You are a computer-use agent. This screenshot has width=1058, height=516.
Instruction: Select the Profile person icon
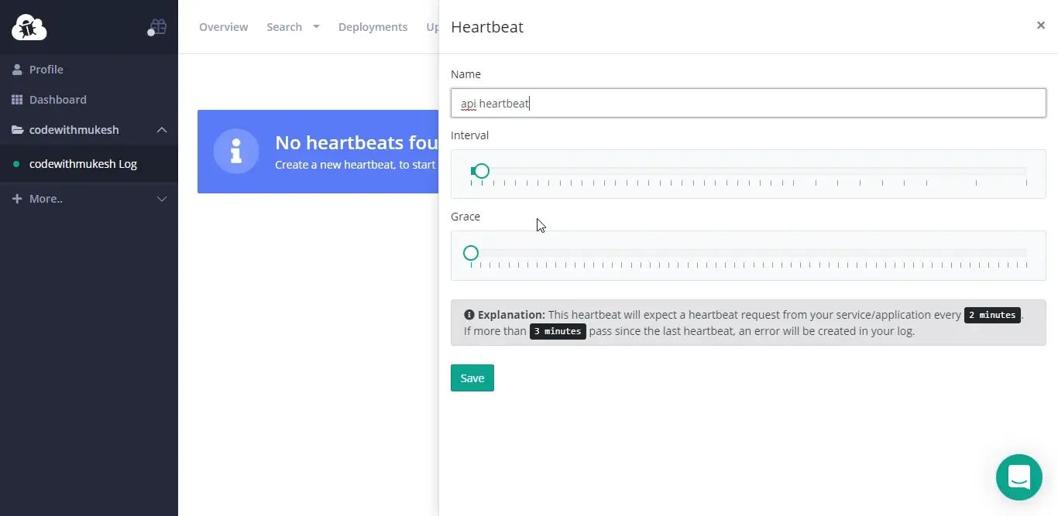tap(17, 69)
